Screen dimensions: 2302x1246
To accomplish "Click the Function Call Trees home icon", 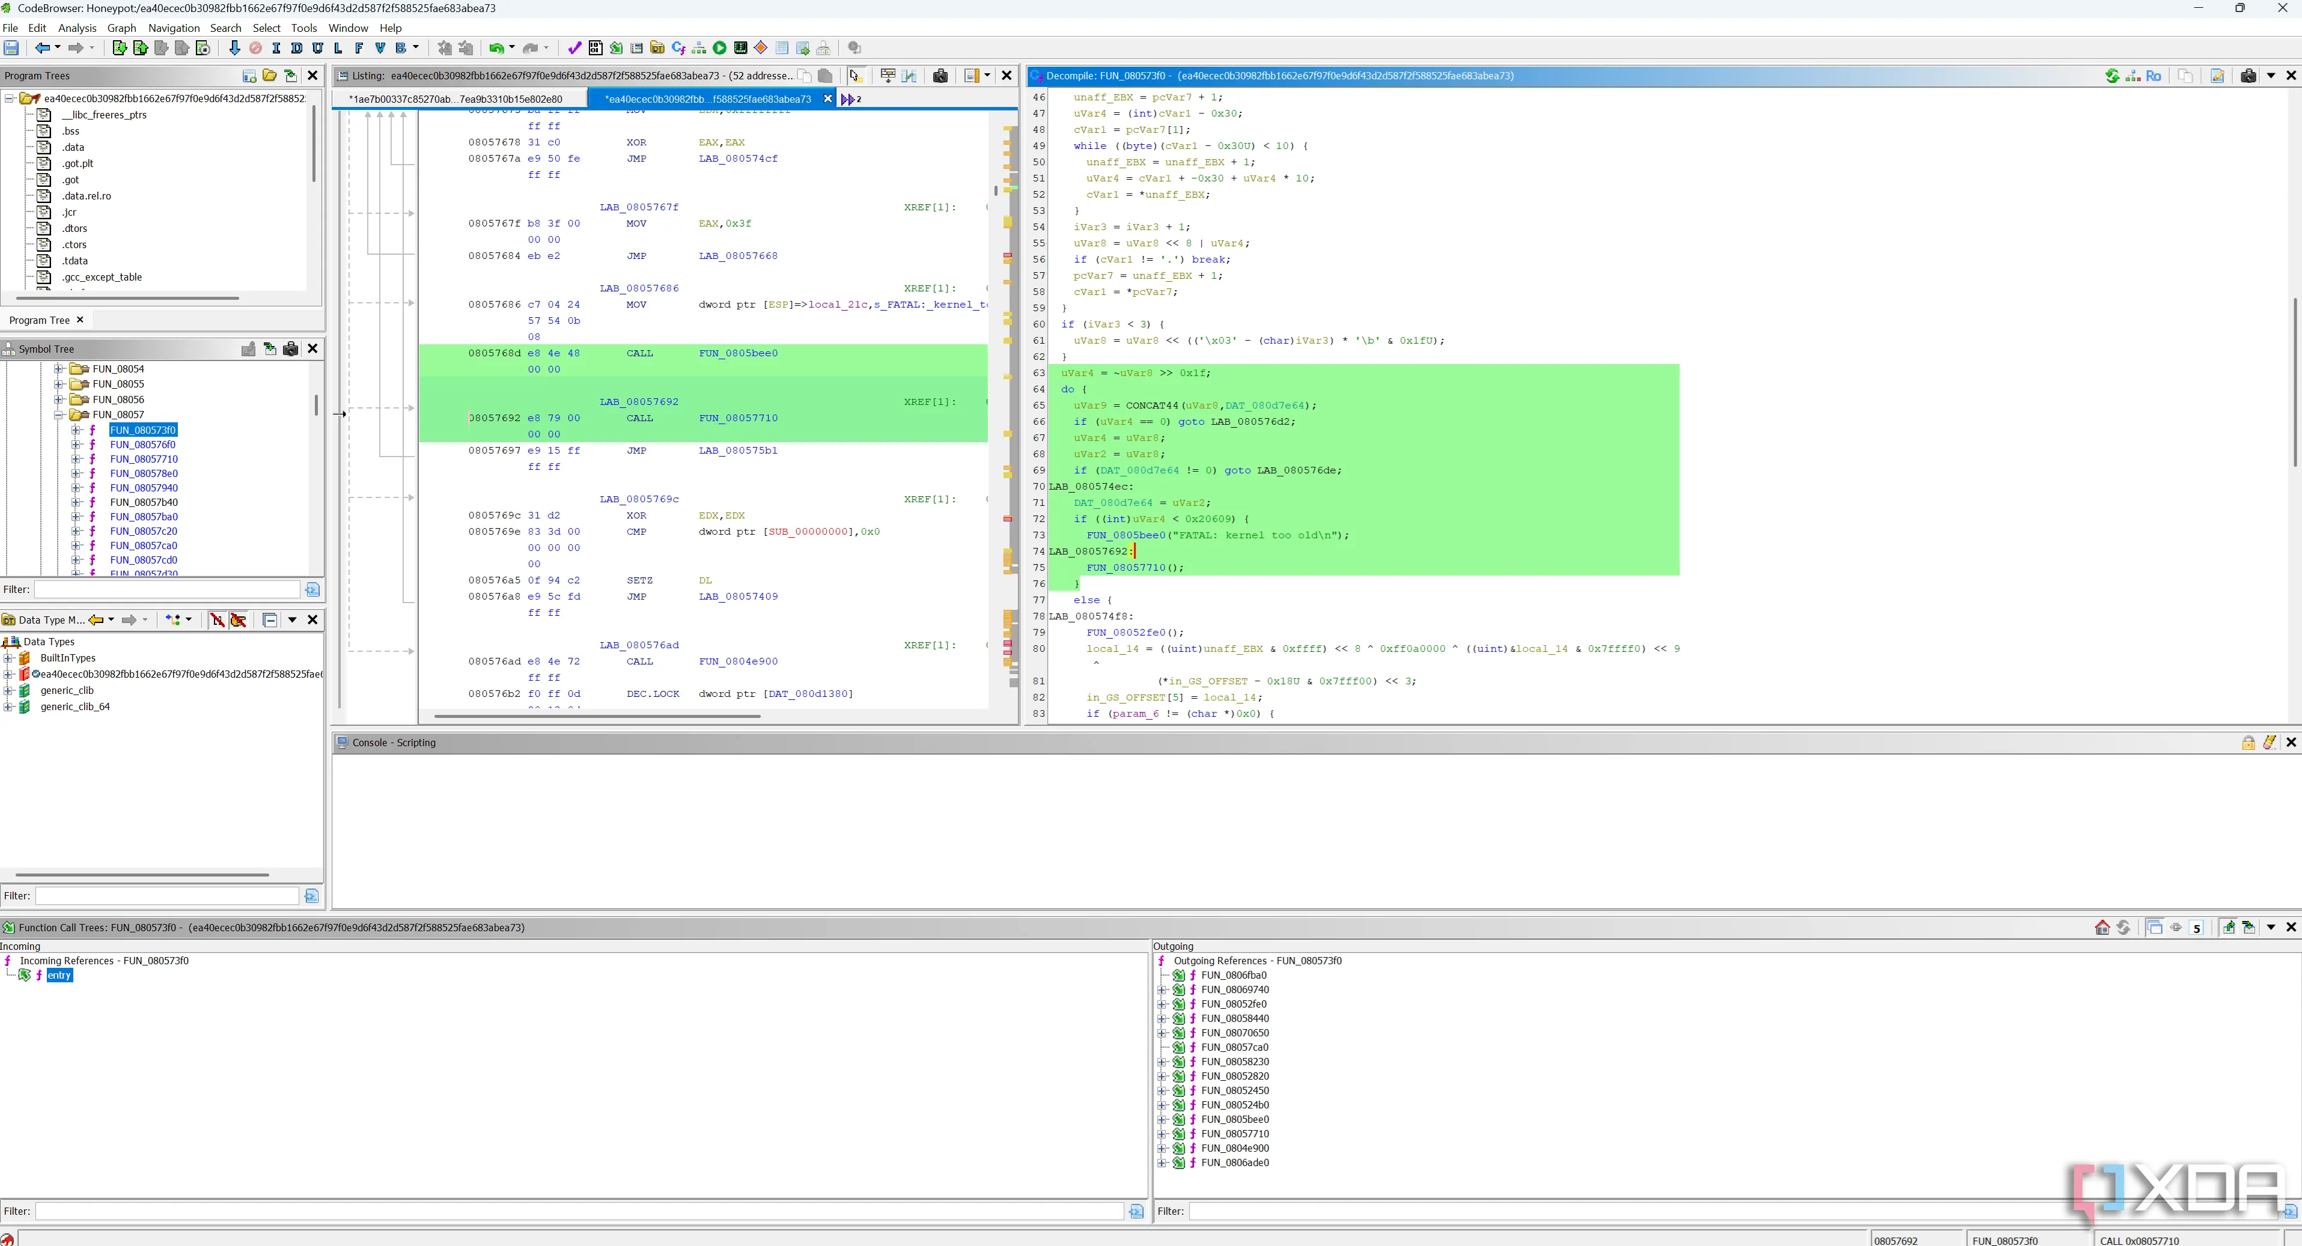I will [2102, 927].
